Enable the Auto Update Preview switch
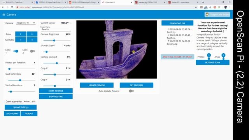The height and width of the screenshot is (140, 249). pos(132,91)
